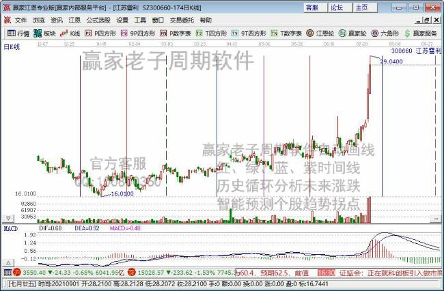Open the 江恩轮 Gann wheel tool
Screen dimensions: 444x291
click(x=320, y=33)
